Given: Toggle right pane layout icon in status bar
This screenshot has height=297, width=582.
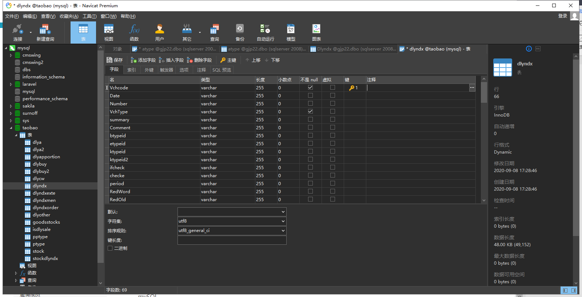Looking at the screenshot, I should coord(574,290).
